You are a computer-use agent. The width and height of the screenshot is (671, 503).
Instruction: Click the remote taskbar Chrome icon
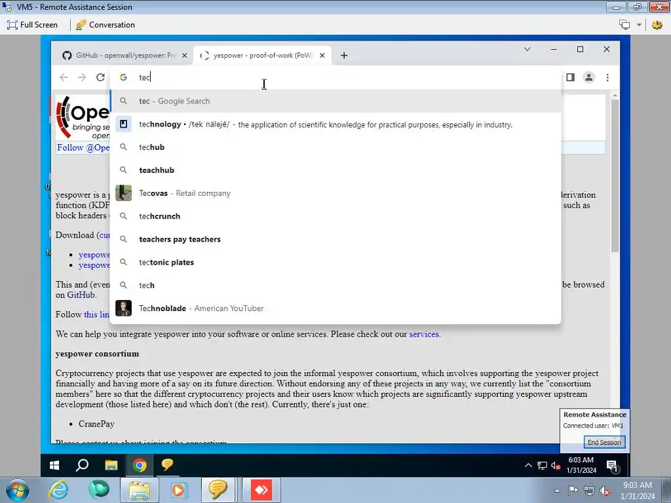point(139,465)
